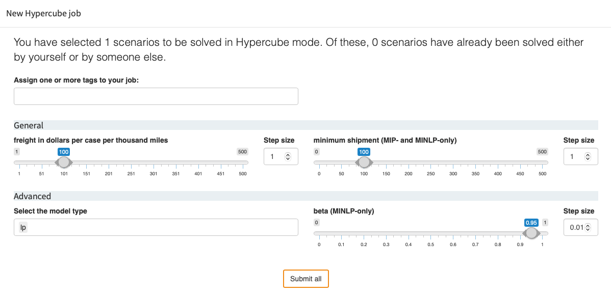Screen dimensions: 611x294
Task: Click the freight Step size input box
Action: point(275,156)
